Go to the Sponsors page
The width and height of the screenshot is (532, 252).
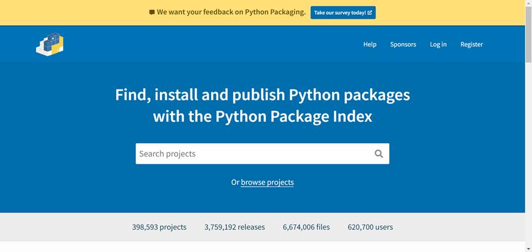(403, 44)
